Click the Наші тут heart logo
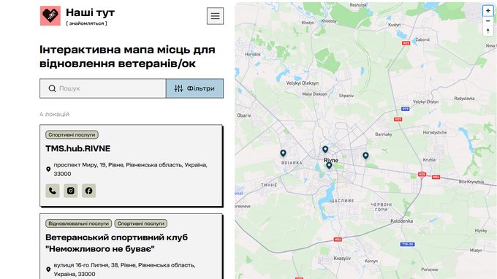Viewport: 497px width, 279px height. [x=50, y=15]
